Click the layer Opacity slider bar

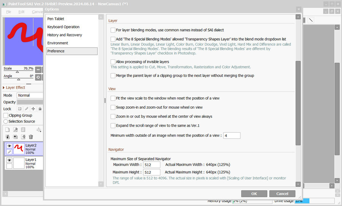30,102
